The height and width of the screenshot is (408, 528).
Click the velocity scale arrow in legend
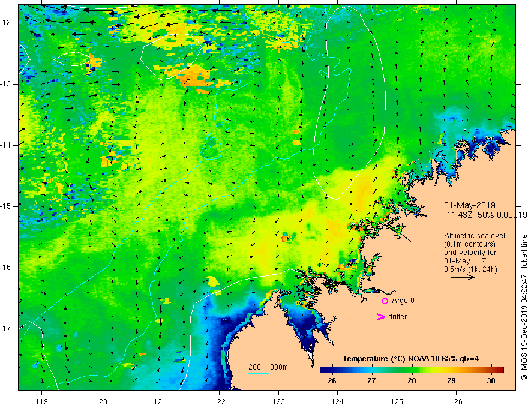click(x=463, y=277)
